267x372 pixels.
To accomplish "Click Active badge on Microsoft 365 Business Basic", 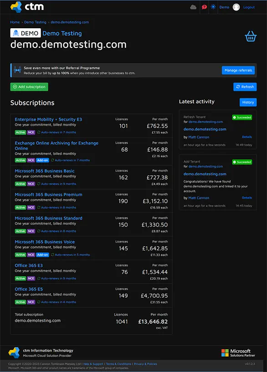I will [x=21, y=184].
